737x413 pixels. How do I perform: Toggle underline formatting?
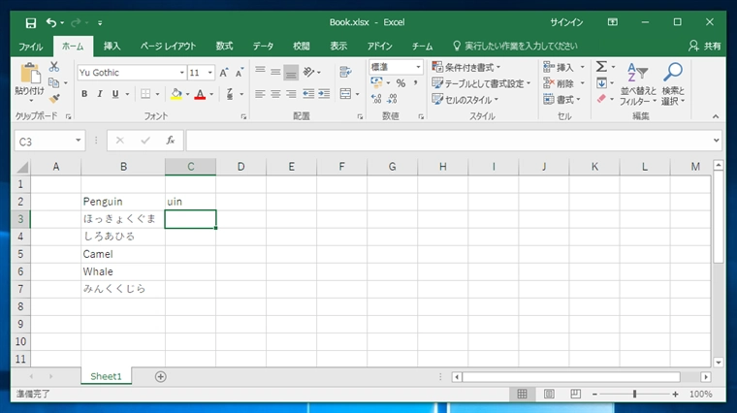pos(115,94)
